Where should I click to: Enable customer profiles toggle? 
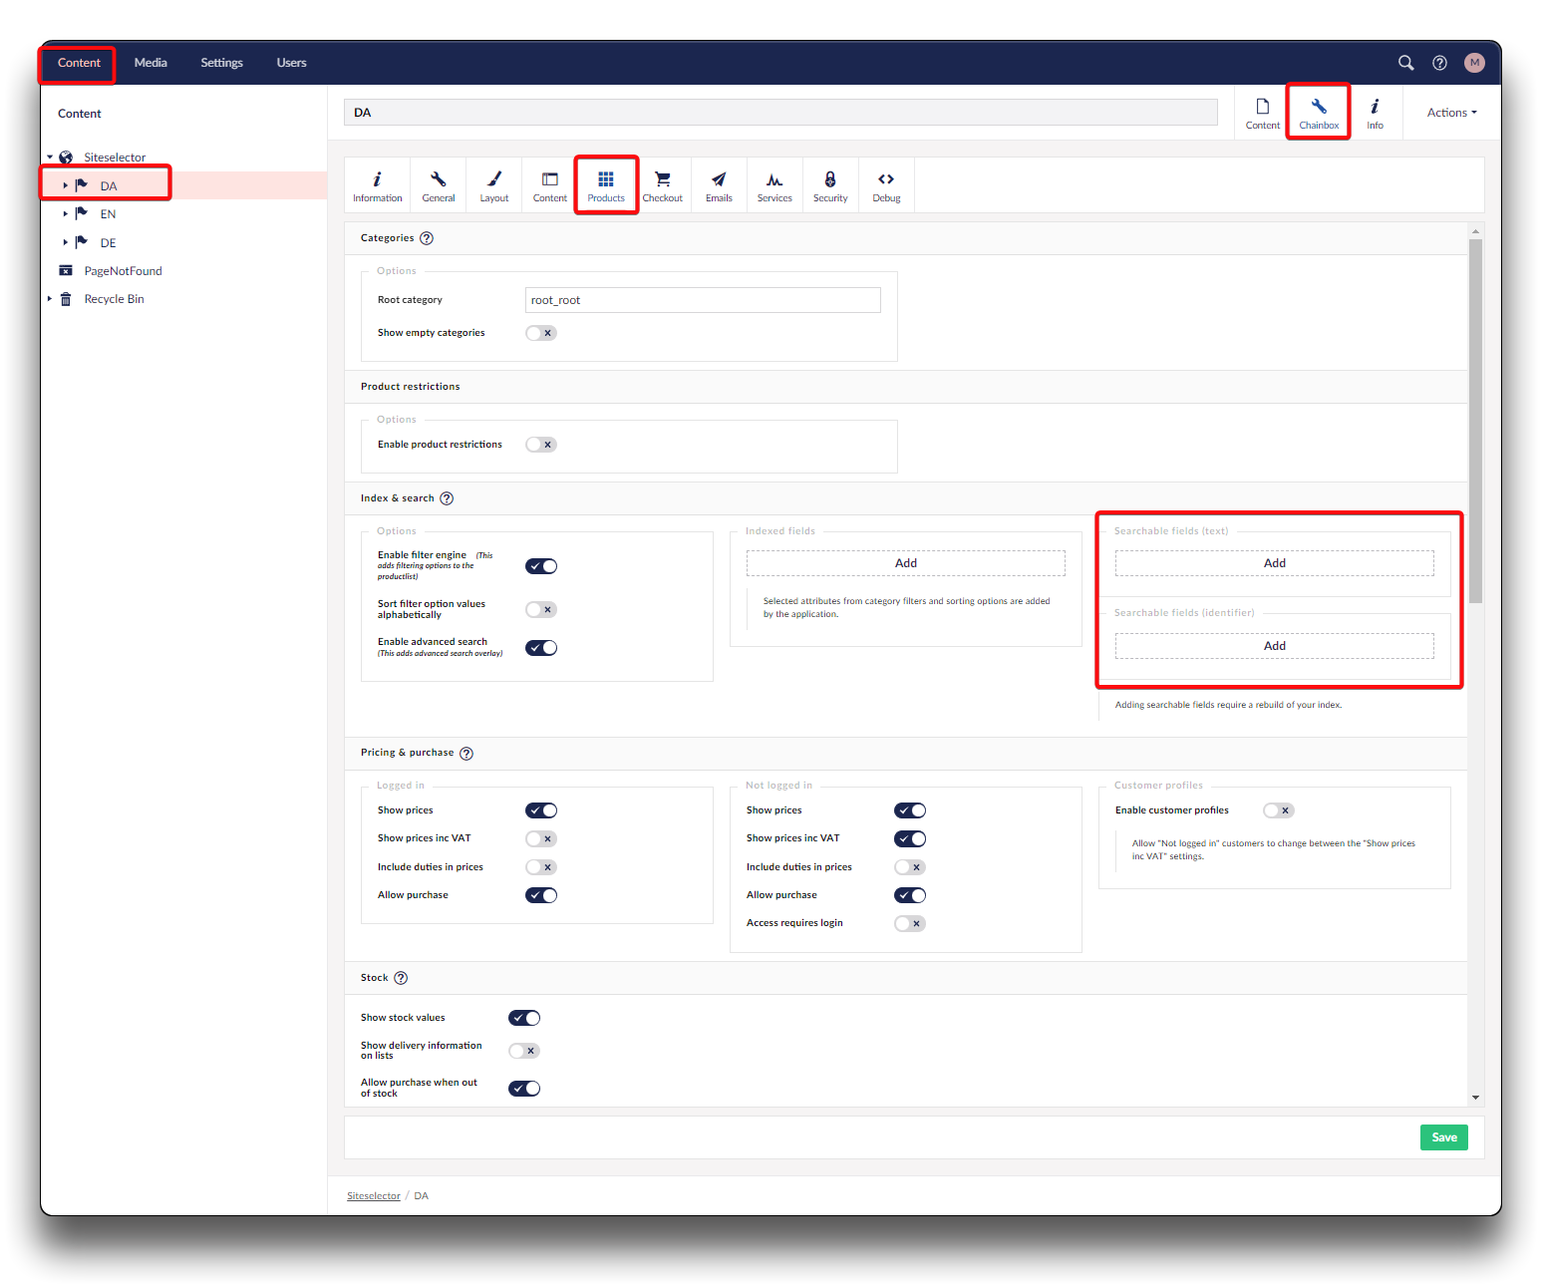pos(1278,810)
